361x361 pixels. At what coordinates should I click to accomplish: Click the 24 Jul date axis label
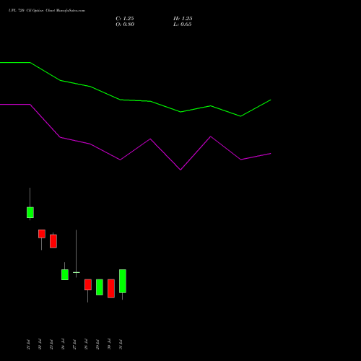(63, 344)
